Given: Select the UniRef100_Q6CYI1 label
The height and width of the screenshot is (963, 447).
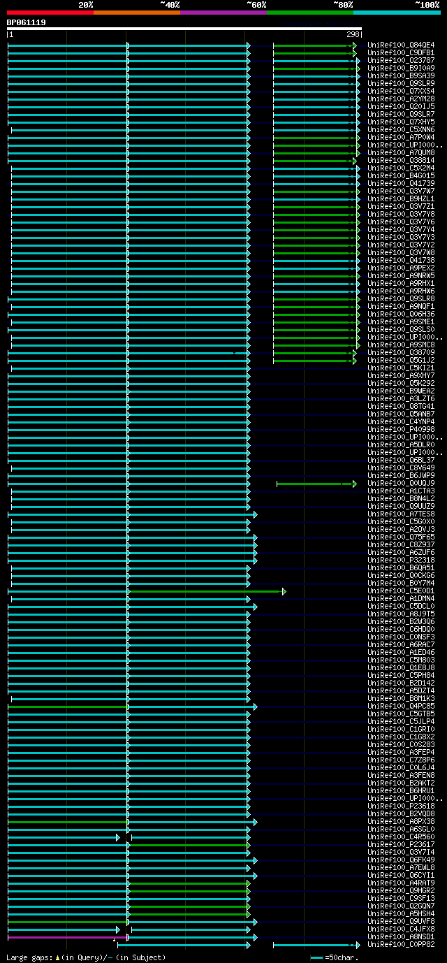Looking at the screenshot, I should tap(401, 875).
